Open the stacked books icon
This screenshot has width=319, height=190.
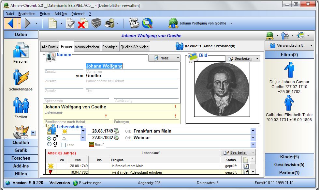96,23
